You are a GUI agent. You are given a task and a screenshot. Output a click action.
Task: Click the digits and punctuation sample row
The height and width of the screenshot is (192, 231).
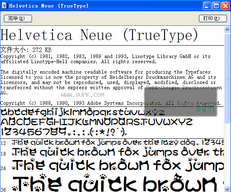pyautogui.click(x=64, y=132)
